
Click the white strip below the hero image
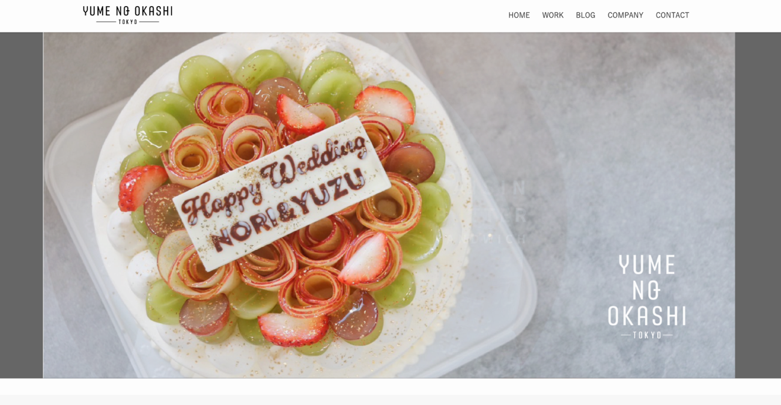(x=390, y=386)
